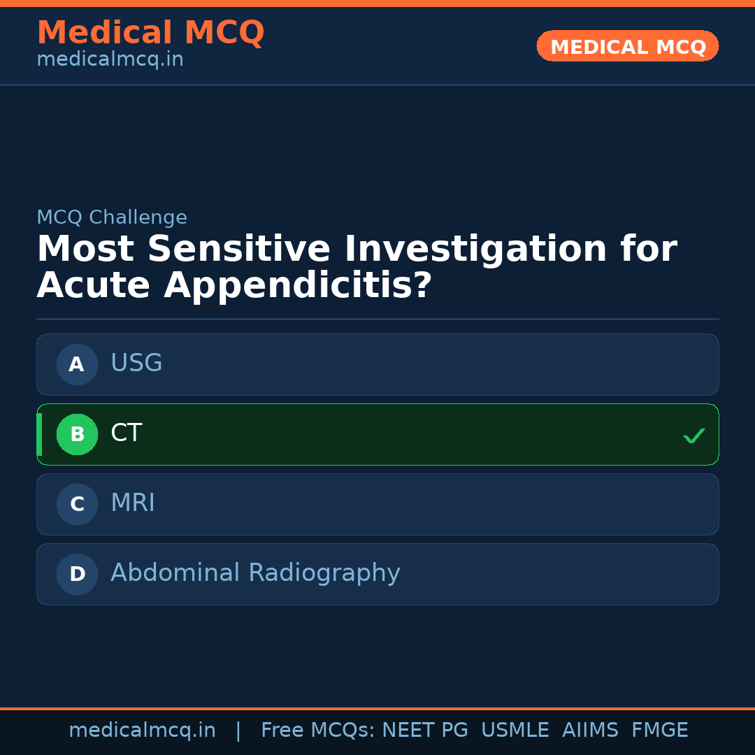Select the MRI answer option
Screen dimensions: 755x755
[377, 504]
